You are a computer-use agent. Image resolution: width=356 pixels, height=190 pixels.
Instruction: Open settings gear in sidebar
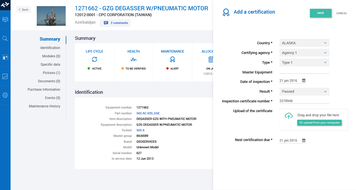pos(5,95)
